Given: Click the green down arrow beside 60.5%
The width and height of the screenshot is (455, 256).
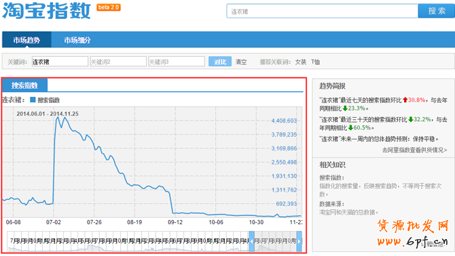Looking at the screenshot, I should tap(350, 127).
